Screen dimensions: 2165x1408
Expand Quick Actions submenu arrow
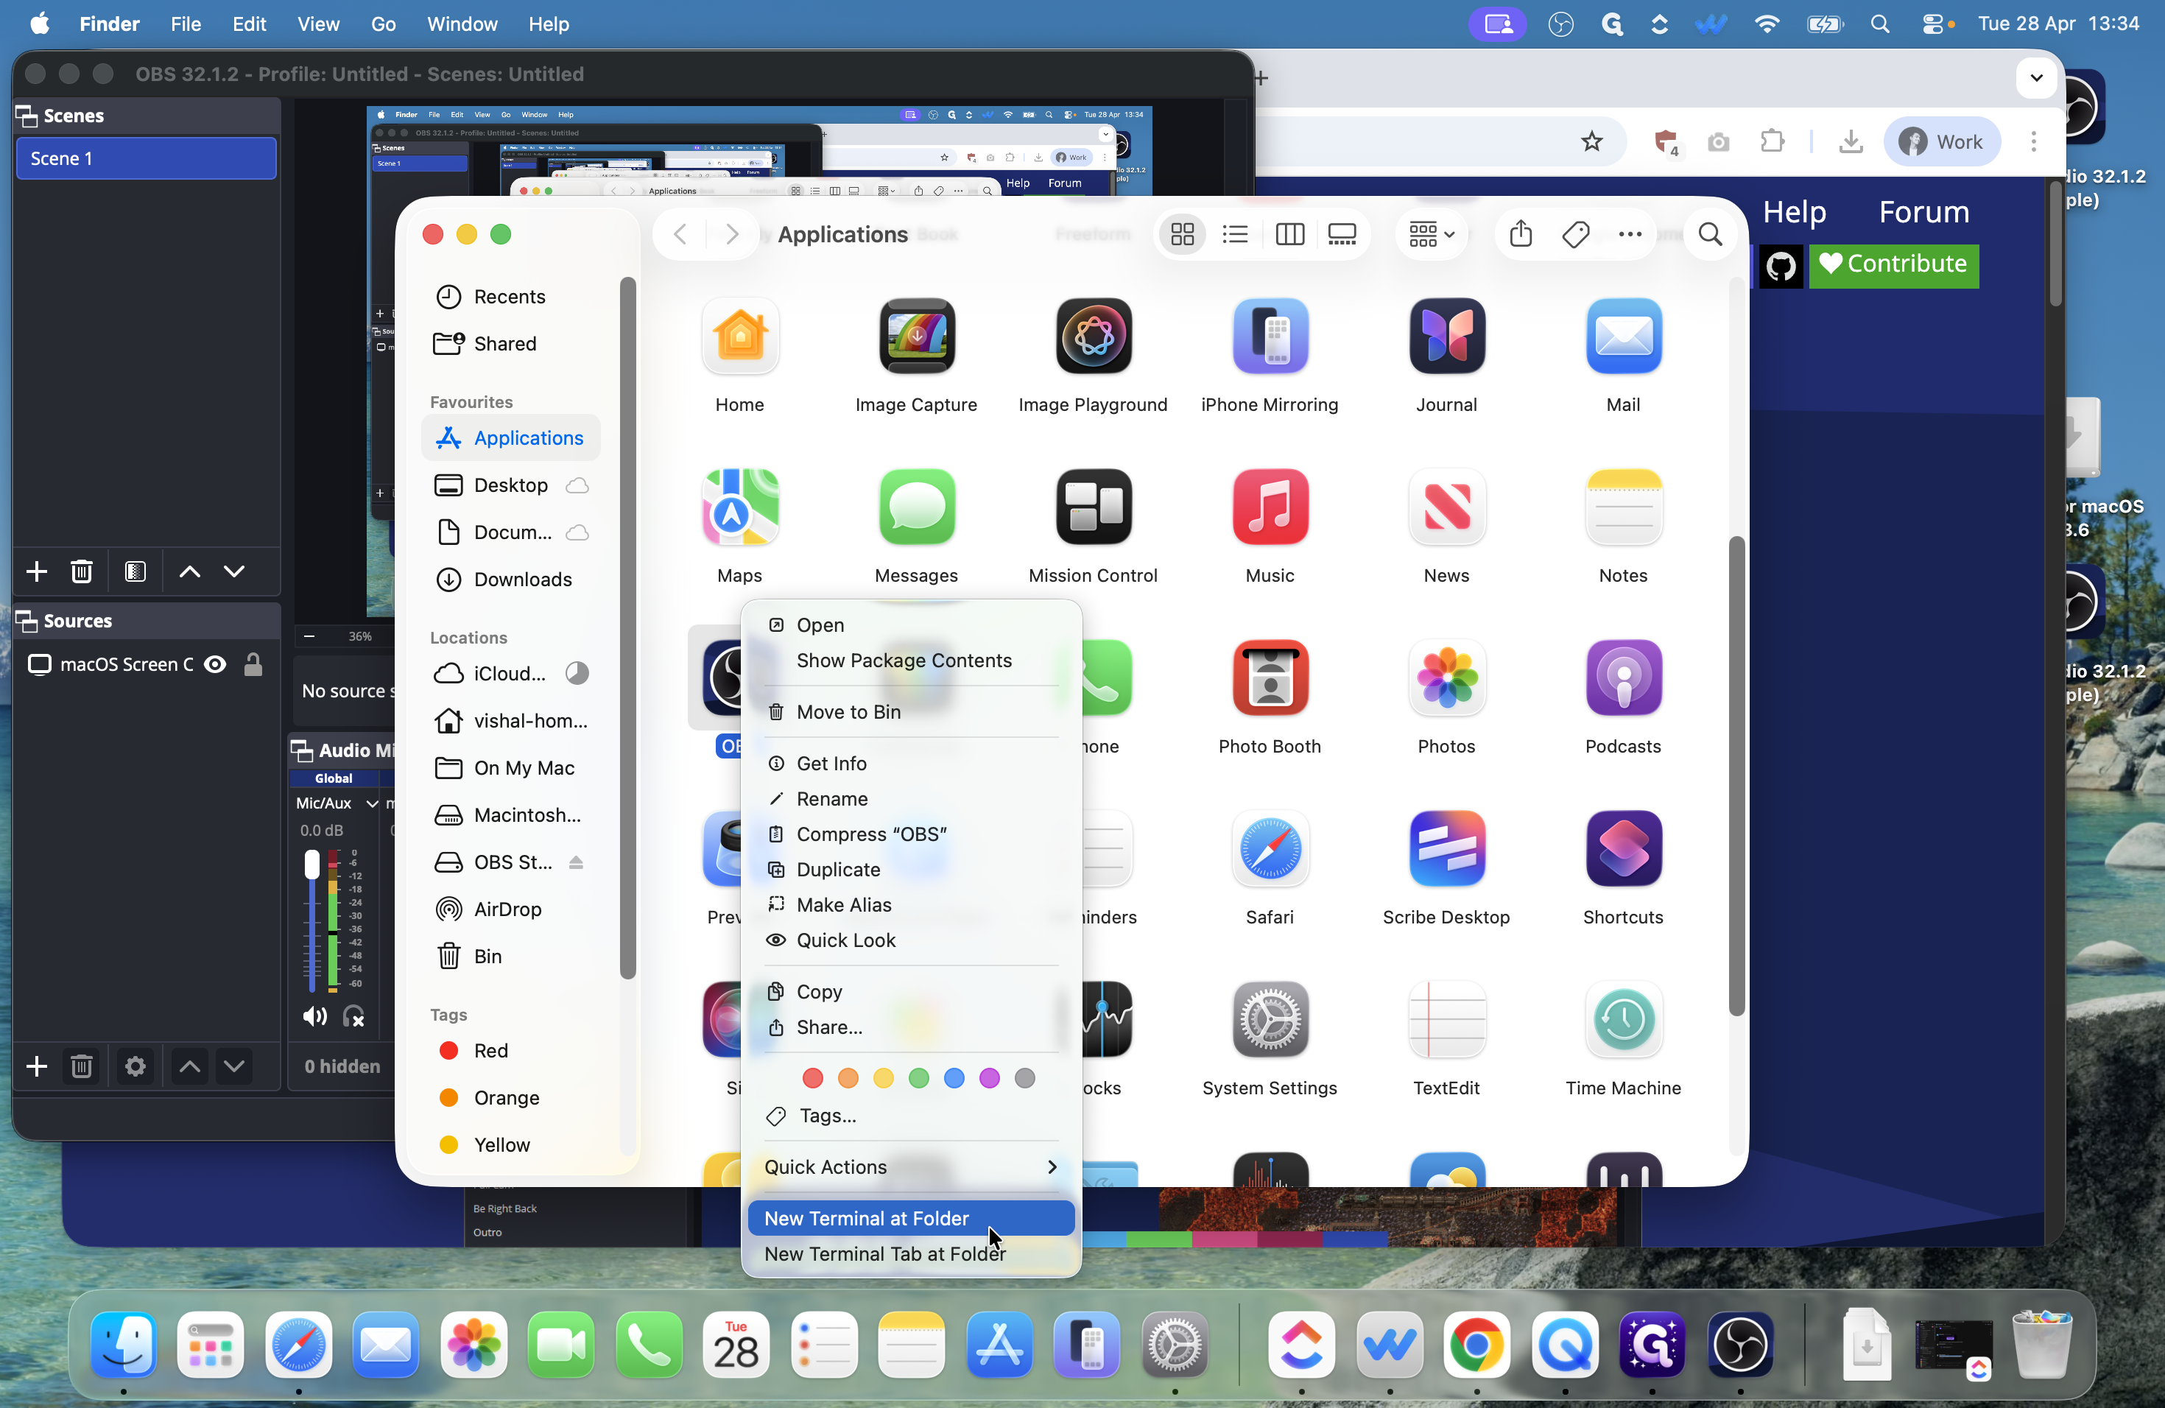coord(1052,1167)
